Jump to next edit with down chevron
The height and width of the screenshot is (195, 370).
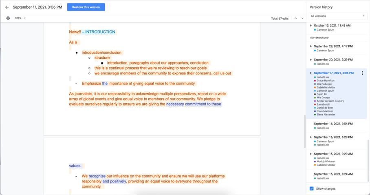302,18
